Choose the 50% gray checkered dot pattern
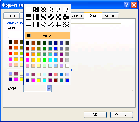The height and width of the screenshot is (122, 139). [43, 9]
